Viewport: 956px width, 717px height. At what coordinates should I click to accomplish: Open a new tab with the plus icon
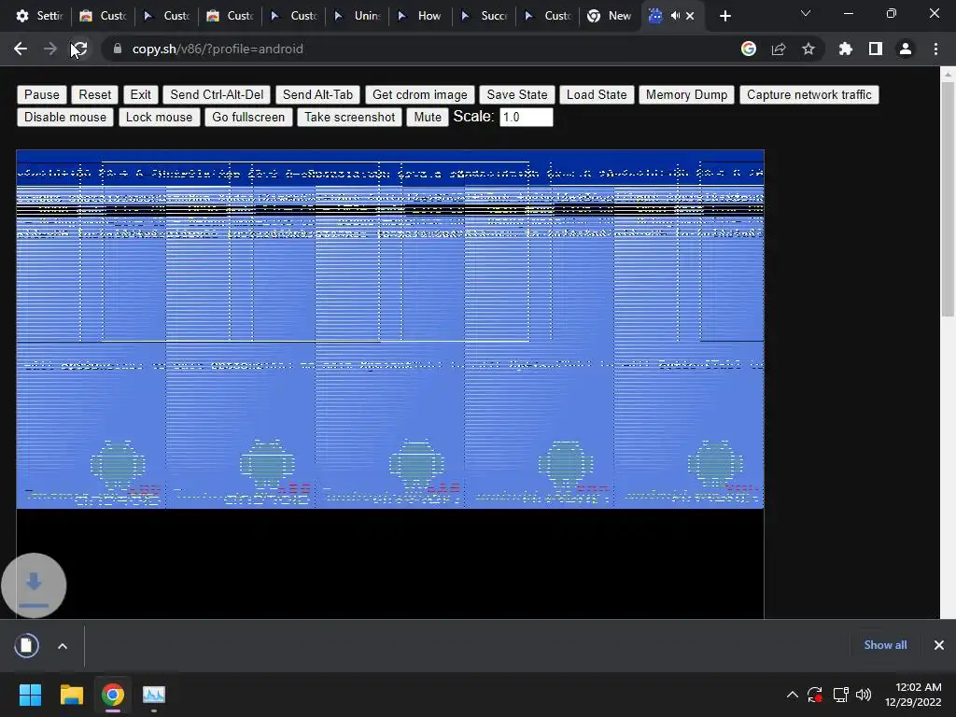tap(724, 17)
